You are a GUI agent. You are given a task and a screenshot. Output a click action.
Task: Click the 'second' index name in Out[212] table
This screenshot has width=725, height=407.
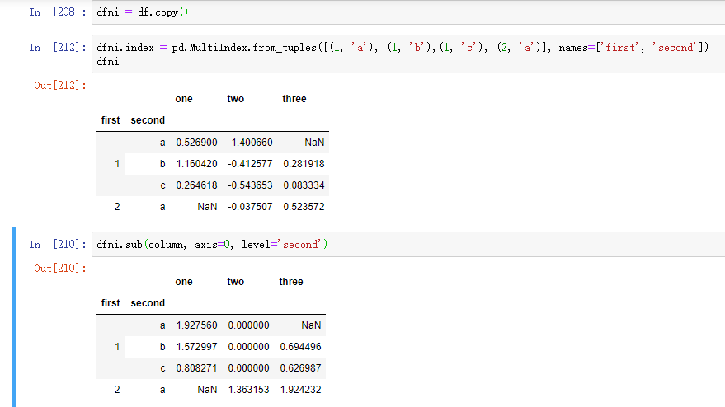point(148,120)
